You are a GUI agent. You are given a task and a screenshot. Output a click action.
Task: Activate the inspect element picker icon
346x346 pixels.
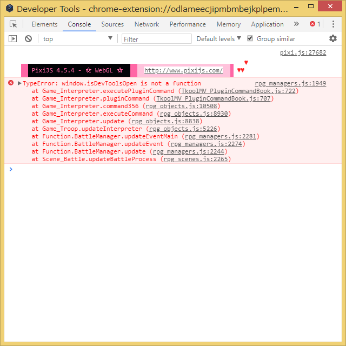[13, 24]
